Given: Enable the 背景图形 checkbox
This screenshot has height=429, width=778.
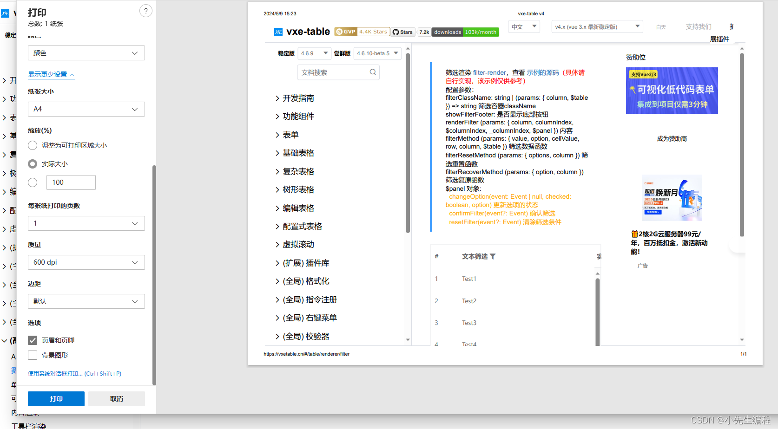Looking at the screenshot, I should (x=32, y=355).
